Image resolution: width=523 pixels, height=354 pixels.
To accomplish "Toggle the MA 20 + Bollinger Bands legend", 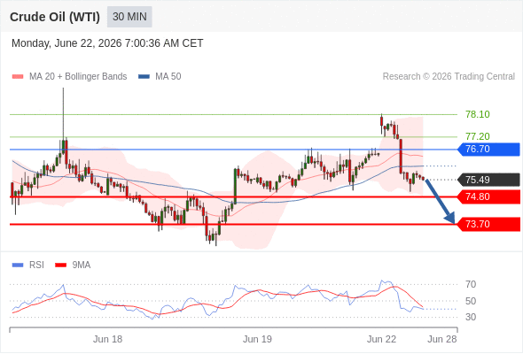I will 69,77.
